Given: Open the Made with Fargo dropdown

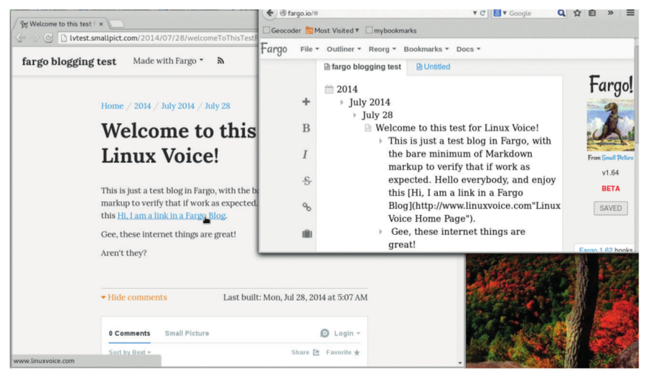Looking at the screenshot, I should coord(168,61).
